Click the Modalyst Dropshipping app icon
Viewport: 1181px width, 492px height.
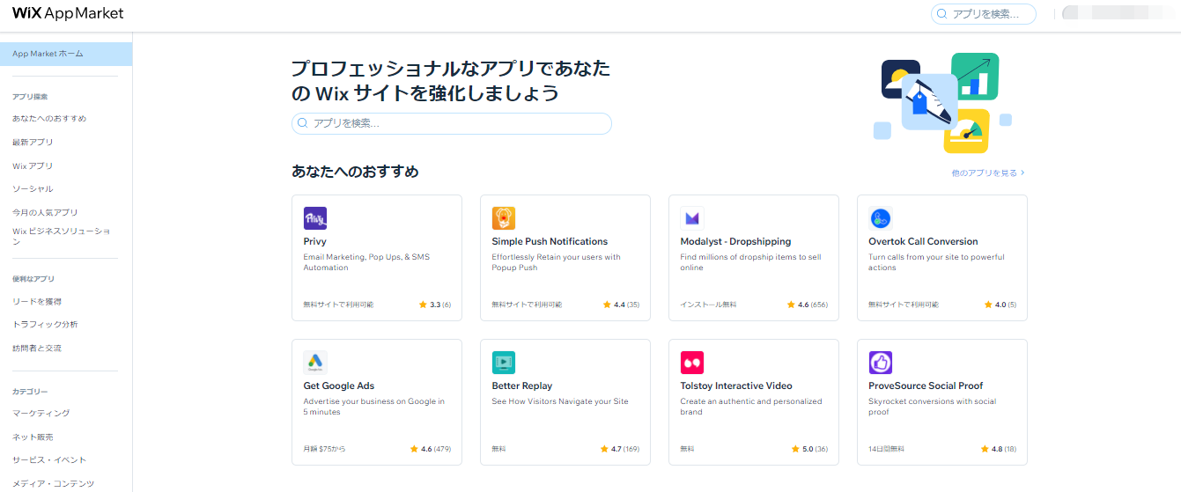pyautogui.click(x=692, y=218)
